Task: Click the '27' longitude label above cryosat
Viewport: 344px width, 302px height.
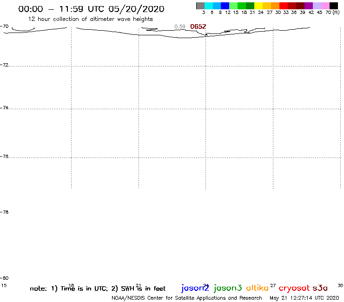Action: (x=273, y=286)
